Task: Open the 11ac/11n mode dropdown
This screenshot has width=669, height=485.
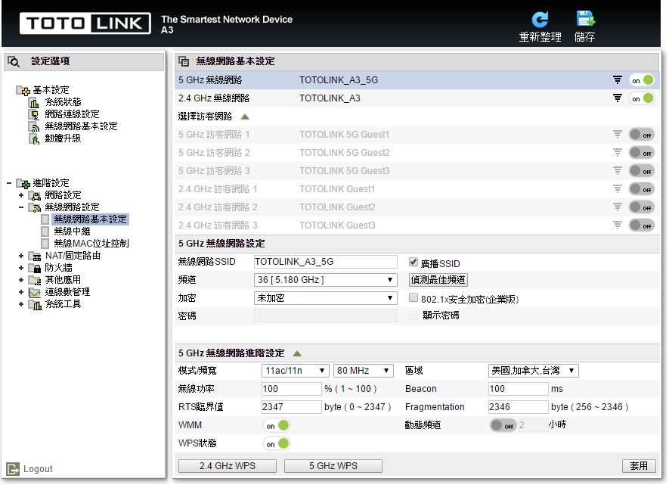Action: coord(296,371)
